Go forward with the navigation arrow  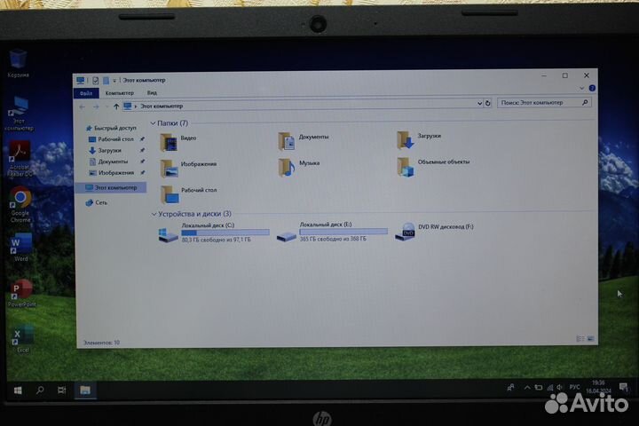pyautogui.click(x=96, y=106)
